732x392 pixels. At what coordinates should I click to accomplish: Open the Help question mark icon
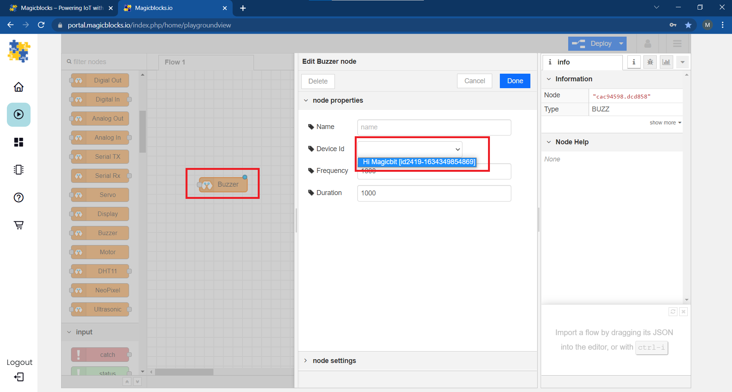[x=18, y=197]
